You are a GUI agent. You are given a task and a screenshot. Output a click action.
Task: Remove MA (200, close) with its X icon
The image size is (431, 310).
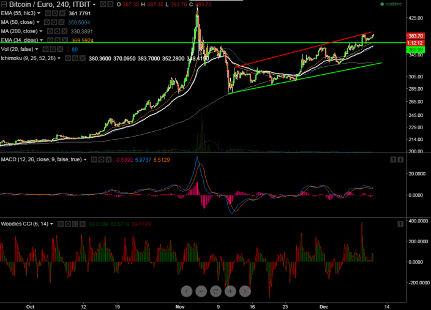(x=64, y=31)
